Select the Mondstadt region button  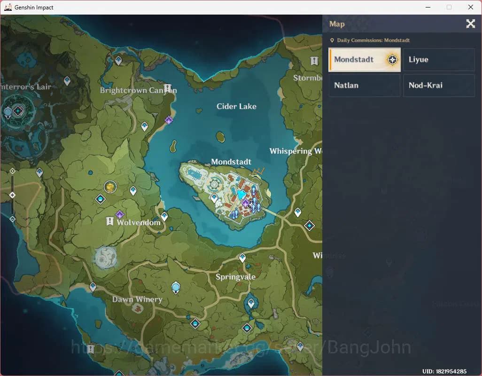point(364,60)
